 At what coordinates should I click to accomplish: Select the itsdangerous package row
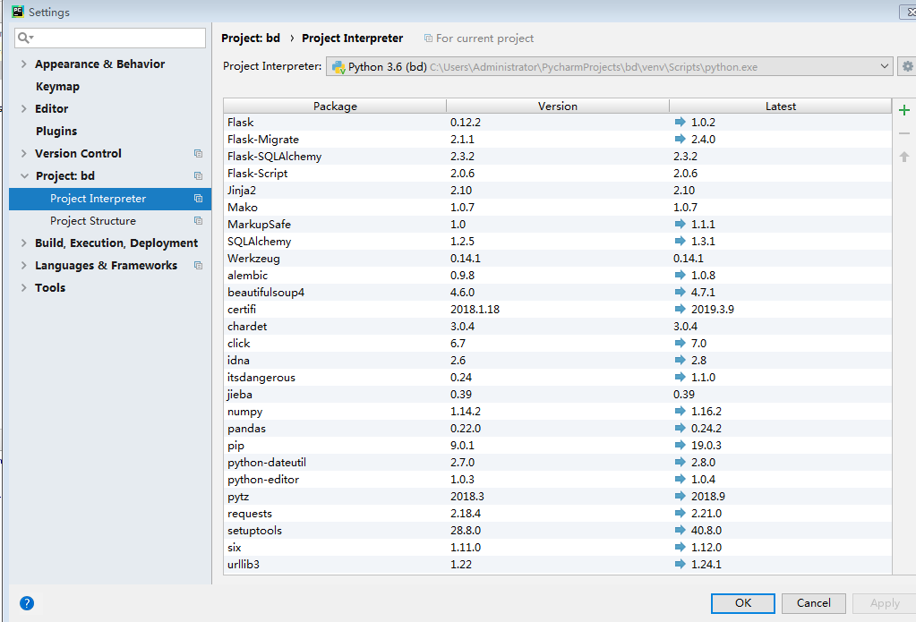tap(558, 378)
